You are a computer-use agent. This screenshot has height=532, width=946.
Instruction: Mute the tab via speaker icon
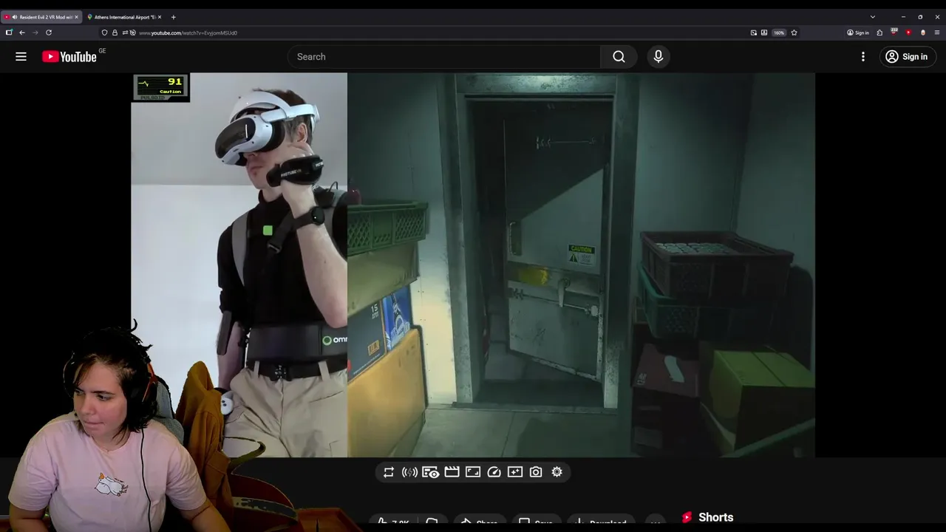15,17
